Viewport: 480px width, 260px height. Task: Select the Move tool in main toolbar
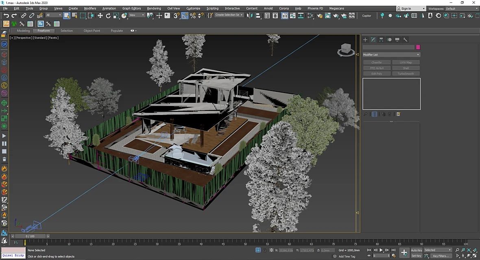[100, 15]
